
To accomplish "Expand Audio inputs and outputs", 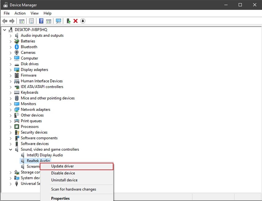I will tap(10, 36).
